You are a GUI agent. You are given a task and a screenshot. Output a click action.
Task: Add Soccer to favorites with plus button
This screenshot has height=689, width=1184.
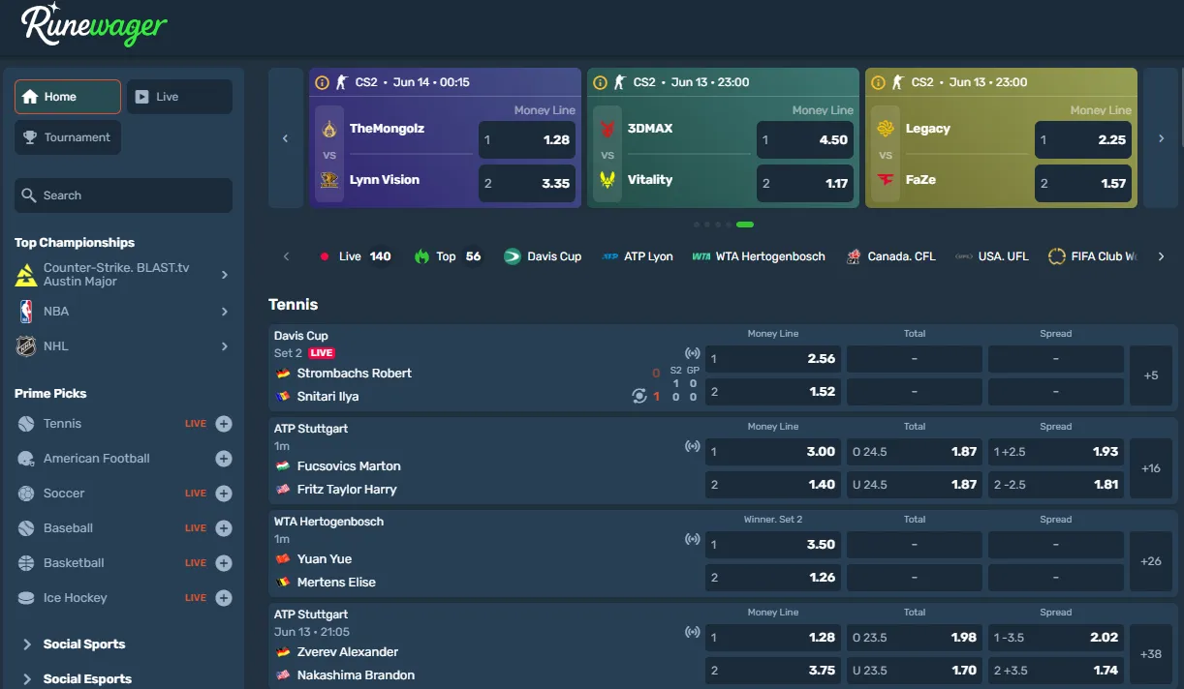coord(224,494)
